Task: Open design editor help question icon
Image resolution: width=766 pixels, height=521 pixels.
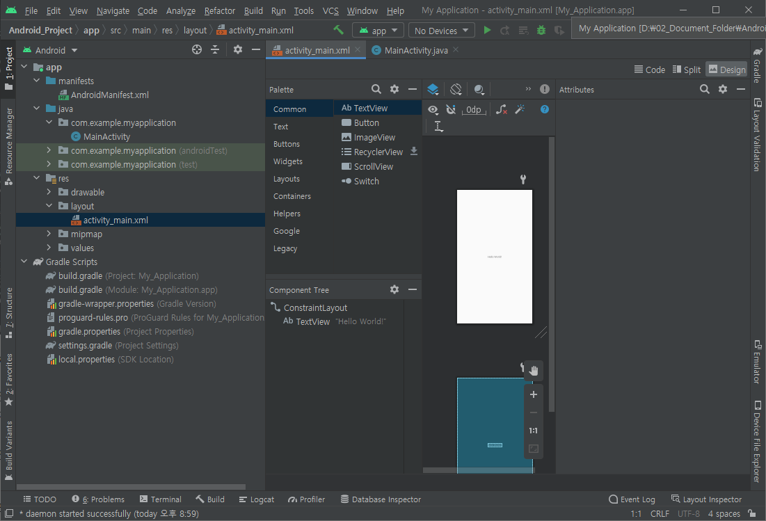Action: click(x=544, y=109)
